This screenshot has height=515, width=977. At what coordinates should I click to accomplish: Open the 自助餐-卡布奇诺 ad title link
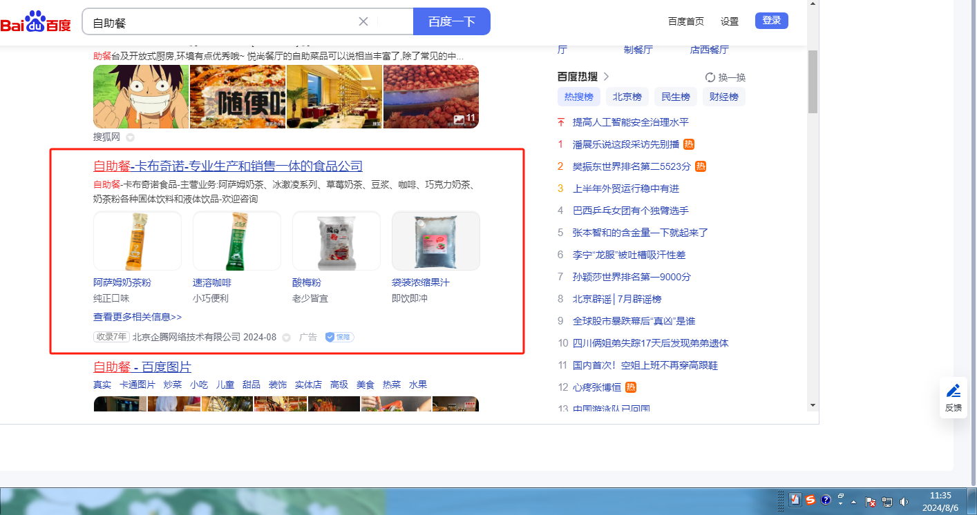[228, 166]
